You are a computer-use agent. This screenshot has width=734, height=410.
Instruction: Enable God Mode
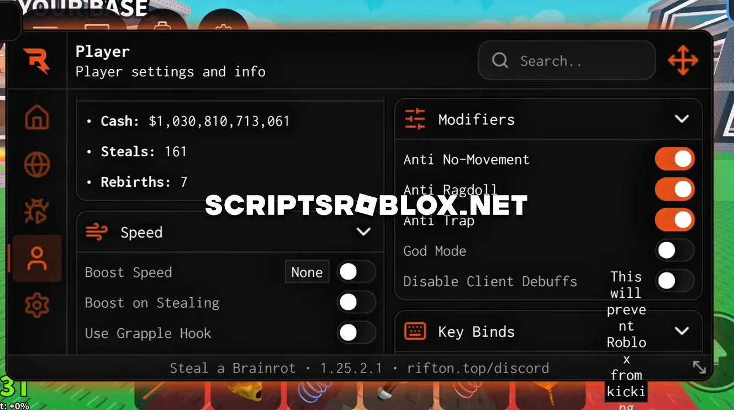point(675,250)
